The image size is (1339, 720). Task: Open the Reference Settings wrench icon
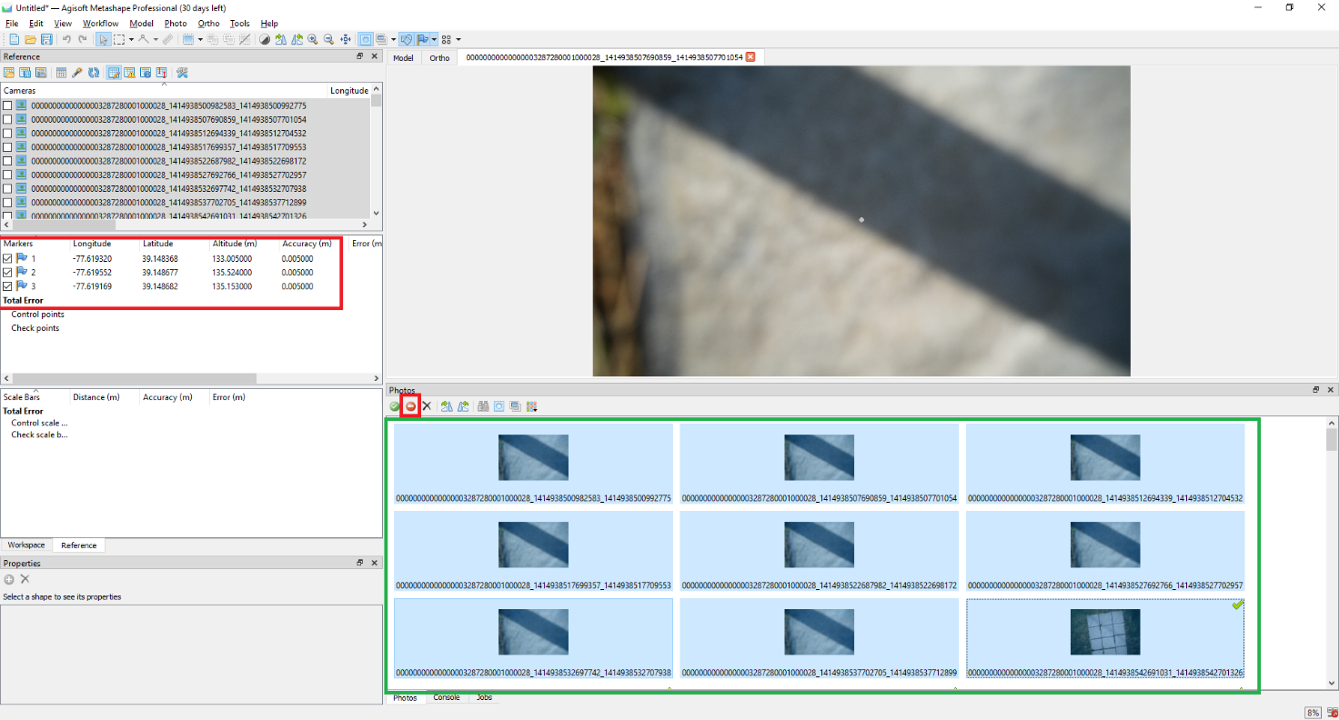point(181,73)
